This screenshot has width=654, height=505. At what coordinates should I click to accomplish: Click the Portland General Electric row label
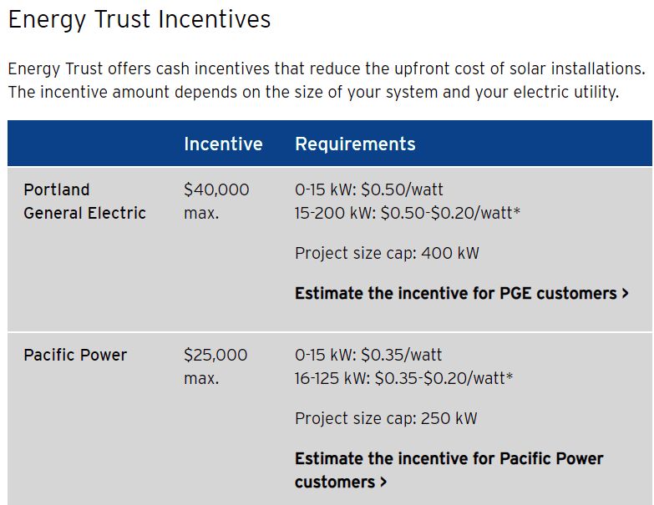point(84,201)
